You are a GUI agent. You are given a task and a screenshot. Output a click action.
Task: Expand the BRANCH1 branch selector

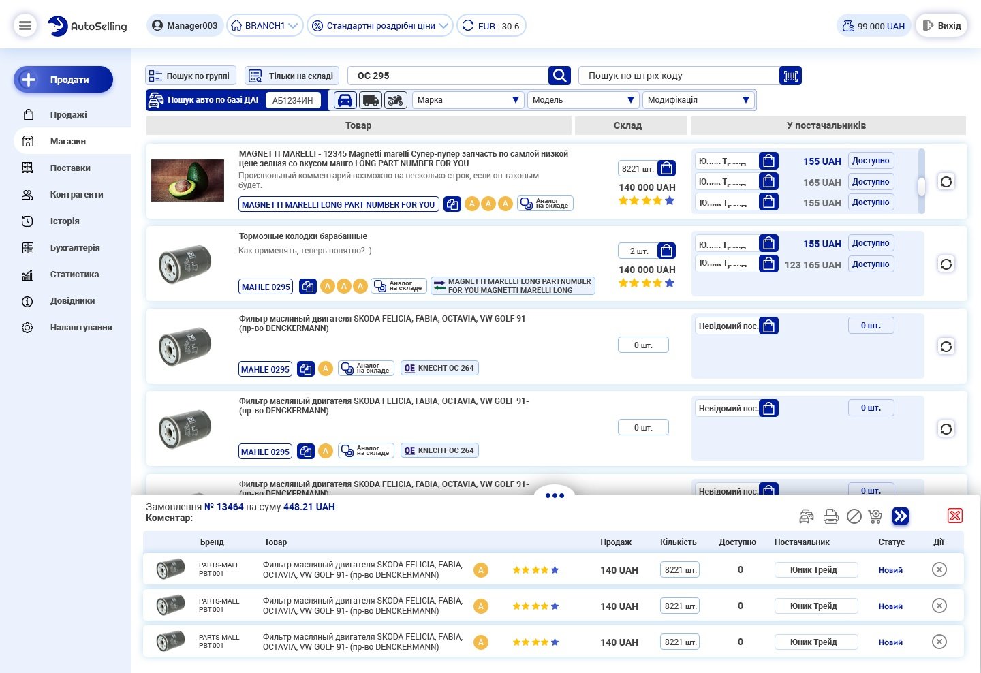pos(265,26)
